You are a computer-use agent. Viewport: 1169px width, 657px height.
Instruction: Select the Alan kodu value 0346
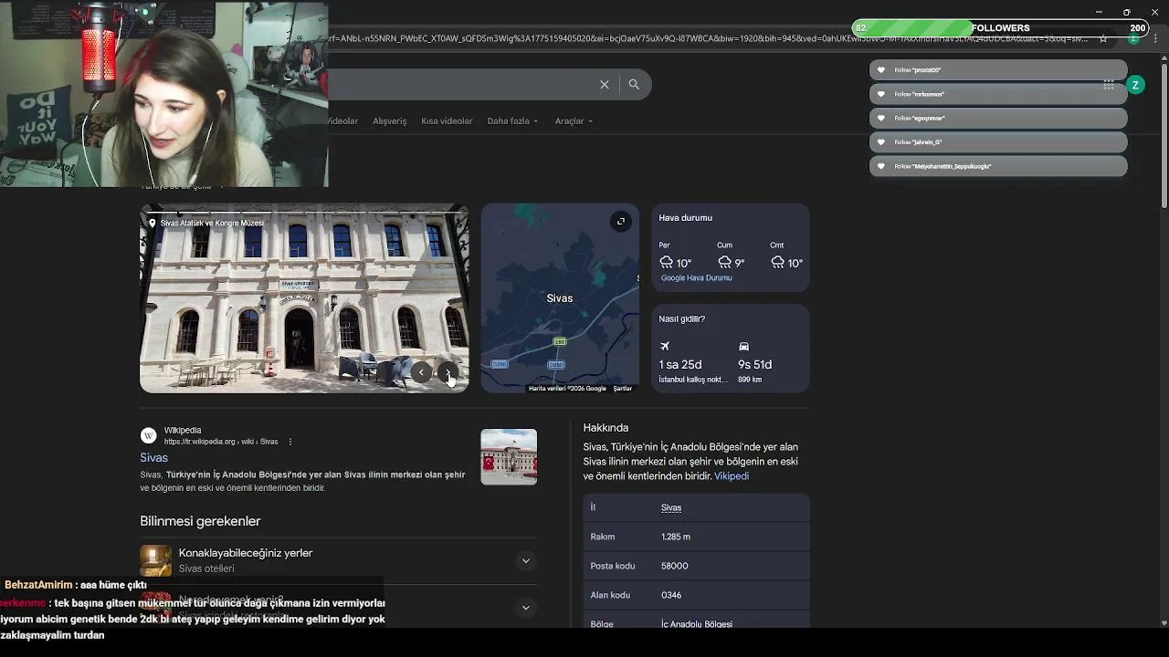[671, 595]
